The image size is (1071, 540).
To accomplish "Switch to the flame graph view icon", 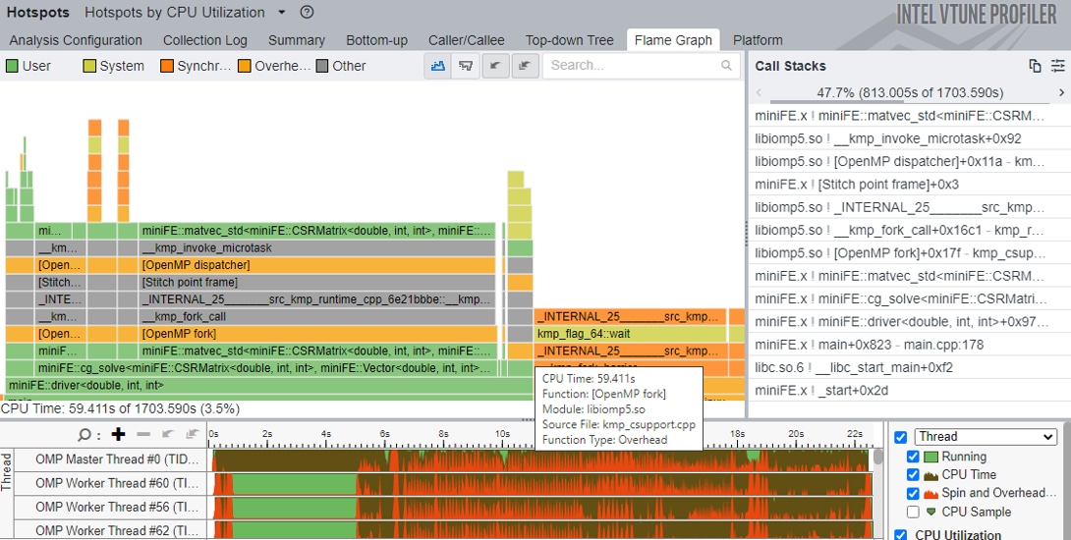I will (438, 66).
